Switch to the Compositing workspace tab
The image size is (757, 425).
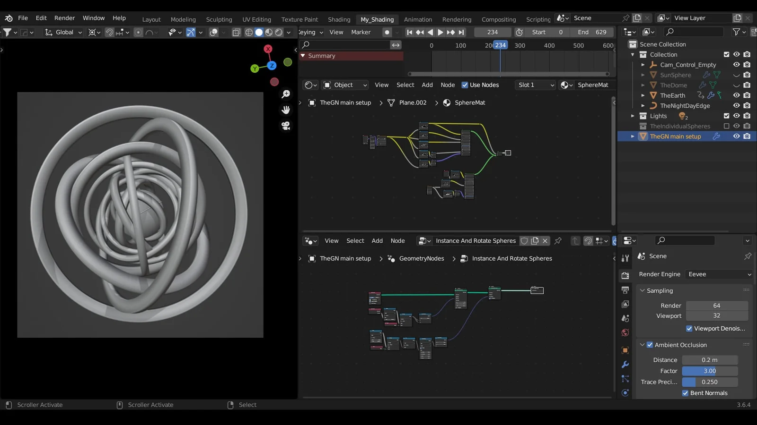498,19
